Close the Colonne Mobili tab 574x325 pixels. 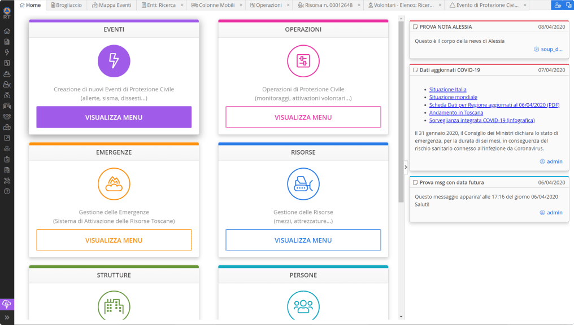[241, 5]
